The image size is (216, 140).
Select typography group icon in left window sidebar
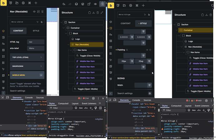tap(3, 44)
